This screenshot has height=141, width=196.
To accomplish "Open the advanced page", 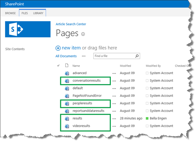I will (79, 73).
